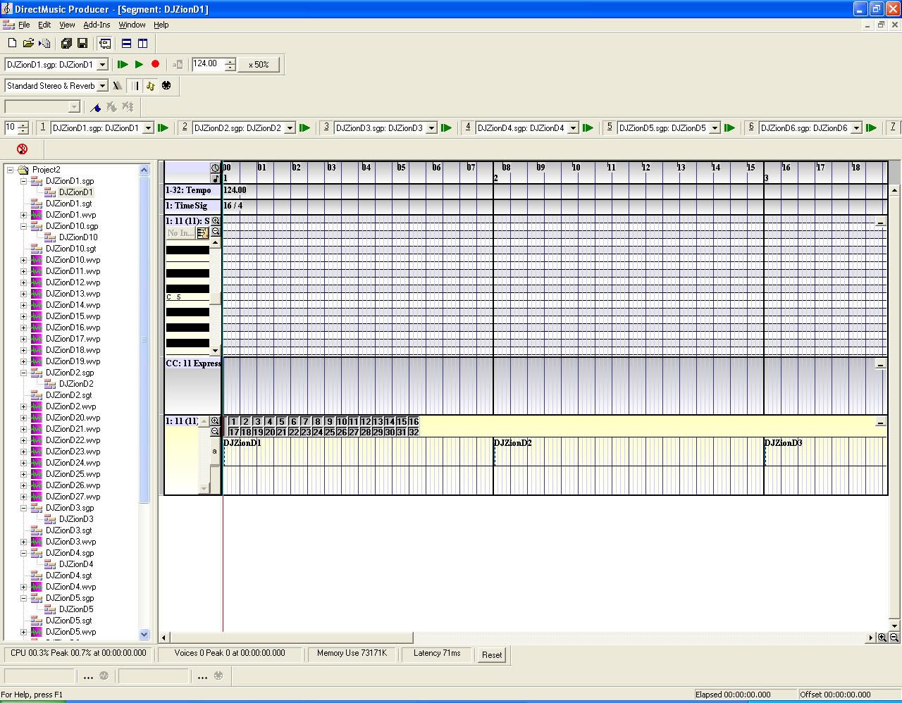Toggle variation button 28
902x703 pixels.
point(366,432)
